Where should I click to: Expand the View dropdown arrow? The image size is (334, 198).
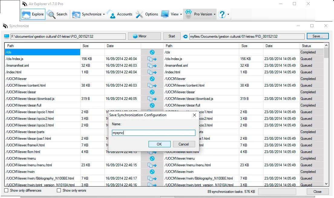point(181,14)
